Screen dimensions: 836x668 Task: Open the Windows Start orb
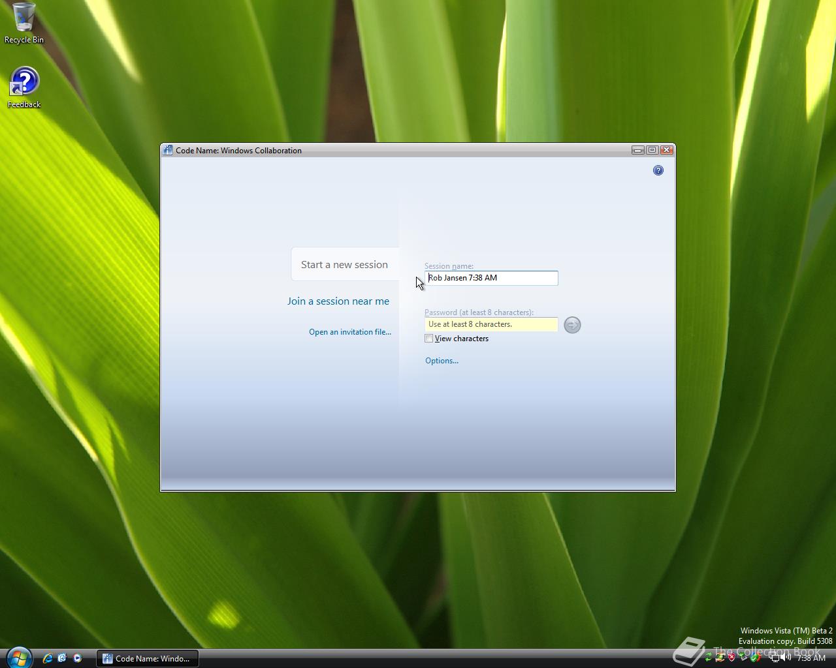[18, 658]
